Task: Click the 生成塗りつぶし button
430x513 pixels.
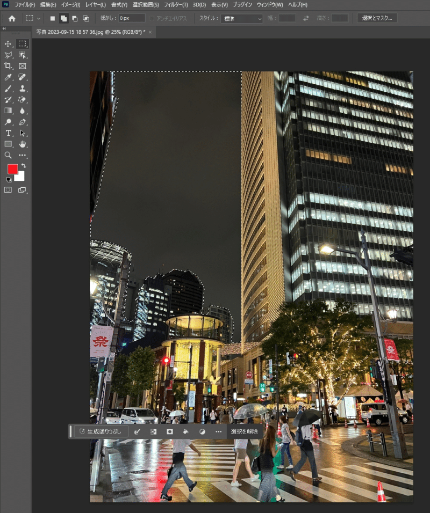Action: [x=101, y=431]
